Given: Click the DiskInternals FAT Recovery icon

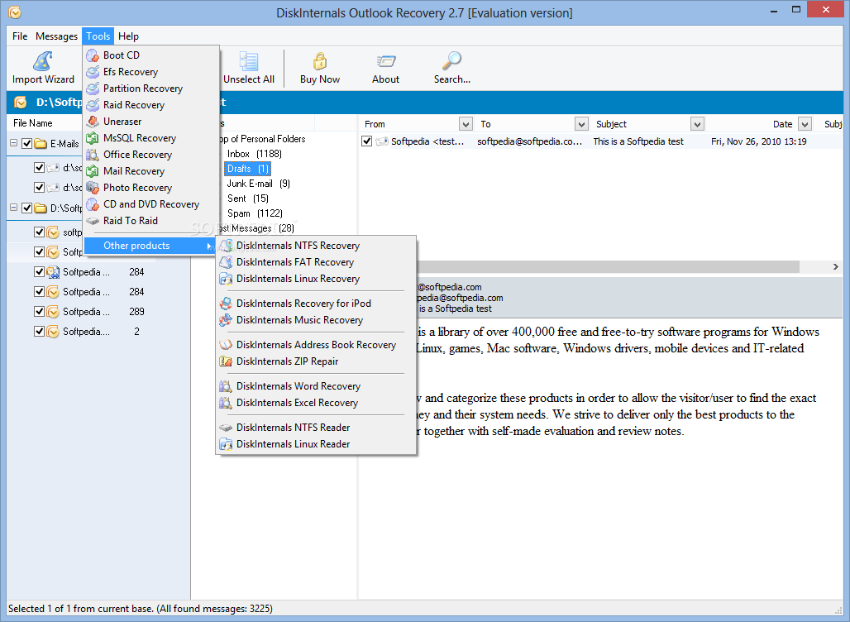Looking at the screenshot, I should [x=226, y=262].
